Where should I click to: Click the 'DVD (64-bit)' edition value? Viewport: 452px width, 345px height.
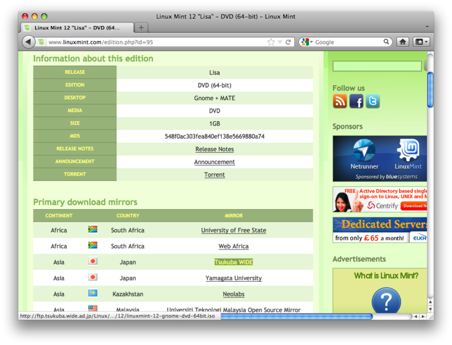pyautogui.click(x=215, y=85)
